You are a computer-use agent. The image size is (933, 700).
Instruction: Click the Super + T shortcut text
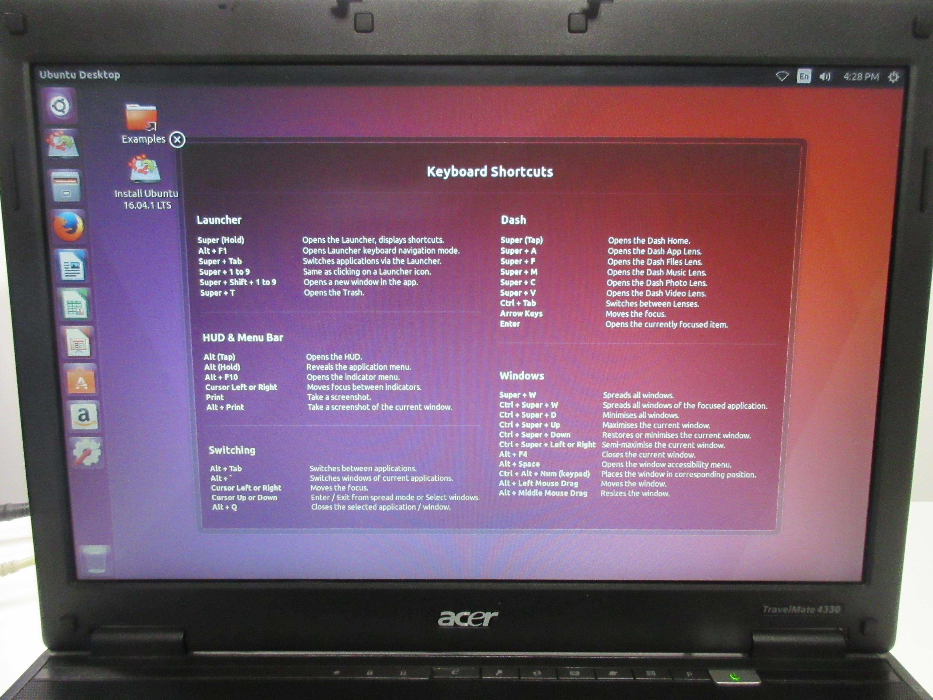click(217, 293)
